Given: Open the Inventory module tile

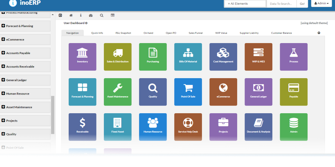Looking at the screenshot, I should 82,57.
